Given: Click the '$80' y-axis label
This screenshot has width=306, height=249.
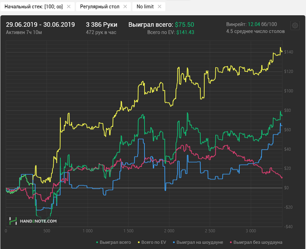Looking at the screenshot, I should coord(288,111).
